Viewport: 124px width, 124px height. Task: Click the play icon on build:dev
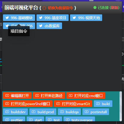click(x=7, y=112)
